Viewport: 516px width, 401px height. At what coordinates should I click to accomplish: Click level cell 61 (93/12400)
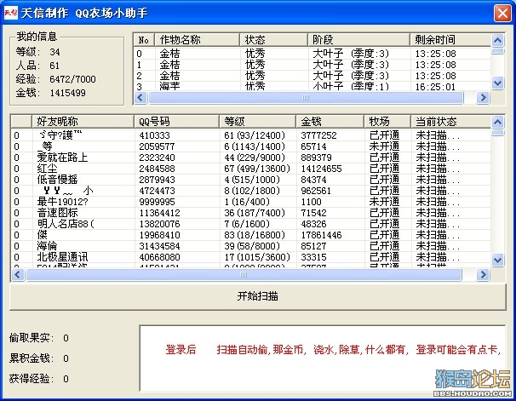pos(255,135)
